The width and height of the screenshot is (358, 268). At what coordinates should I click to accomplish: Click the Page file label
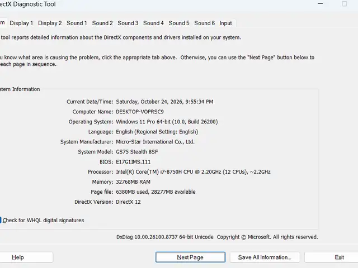[x=102, y=192]
